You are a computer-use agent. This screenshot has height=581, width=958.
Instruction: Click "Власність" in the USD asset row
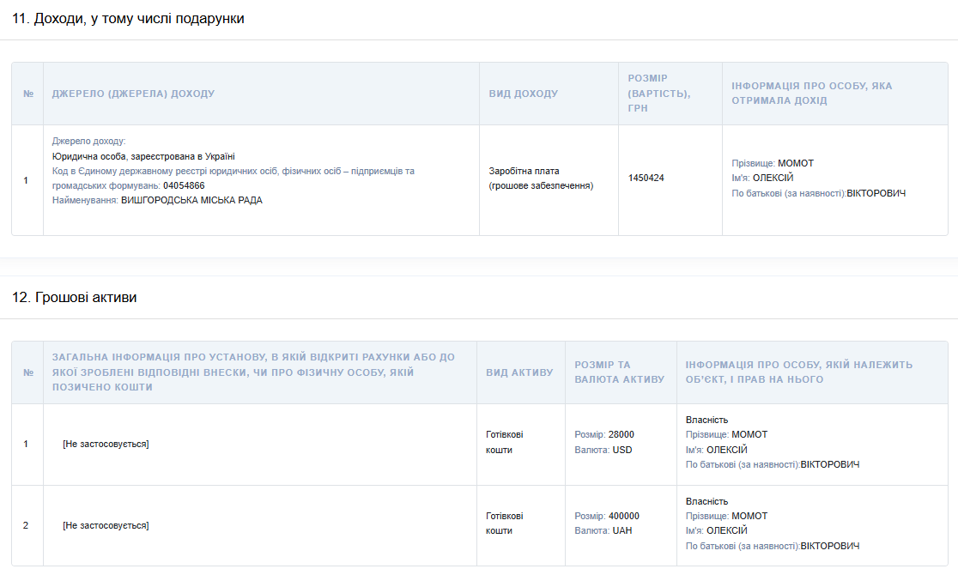click(706, 420)
